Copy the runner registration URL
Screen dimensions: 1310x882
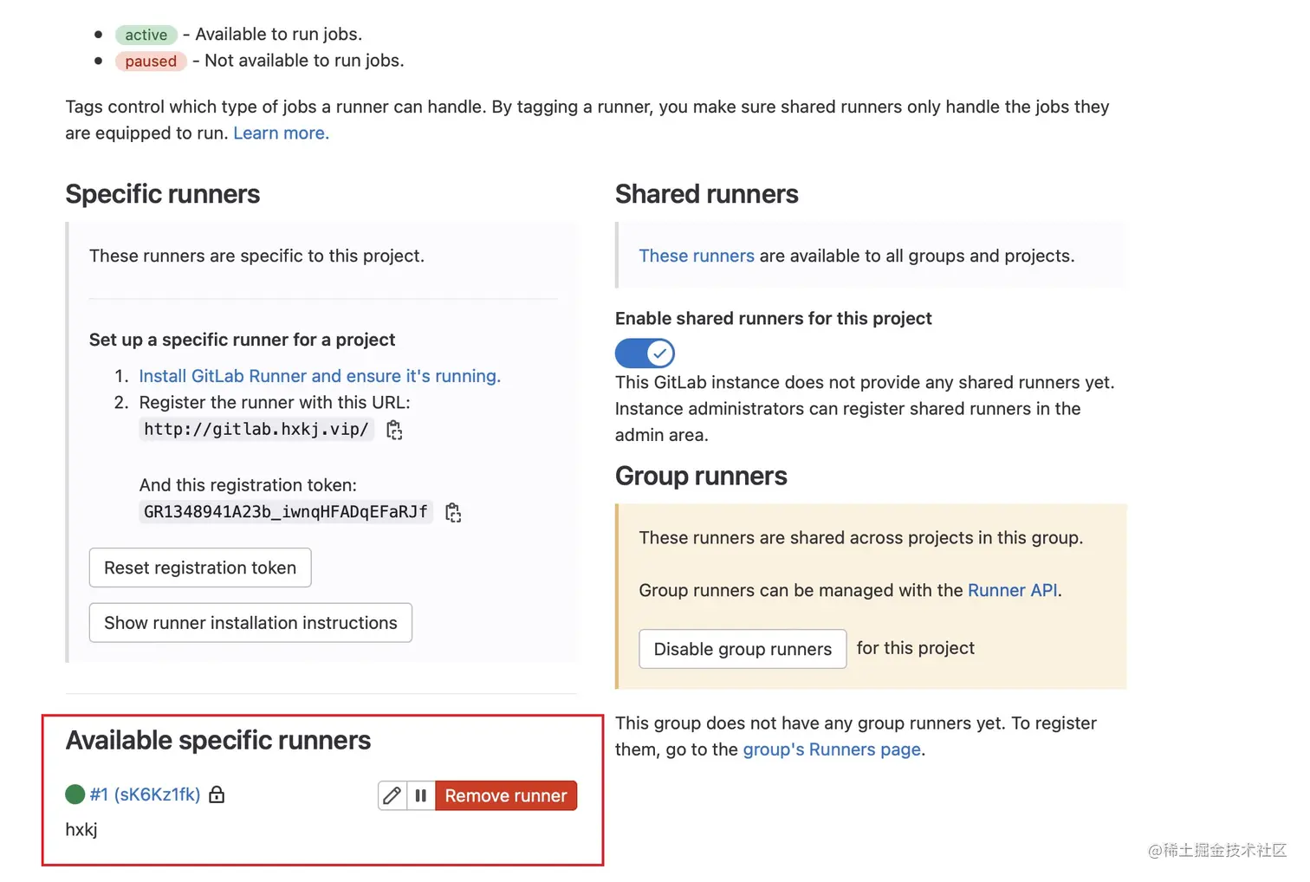pyautogui.click(x=394, y=430)
